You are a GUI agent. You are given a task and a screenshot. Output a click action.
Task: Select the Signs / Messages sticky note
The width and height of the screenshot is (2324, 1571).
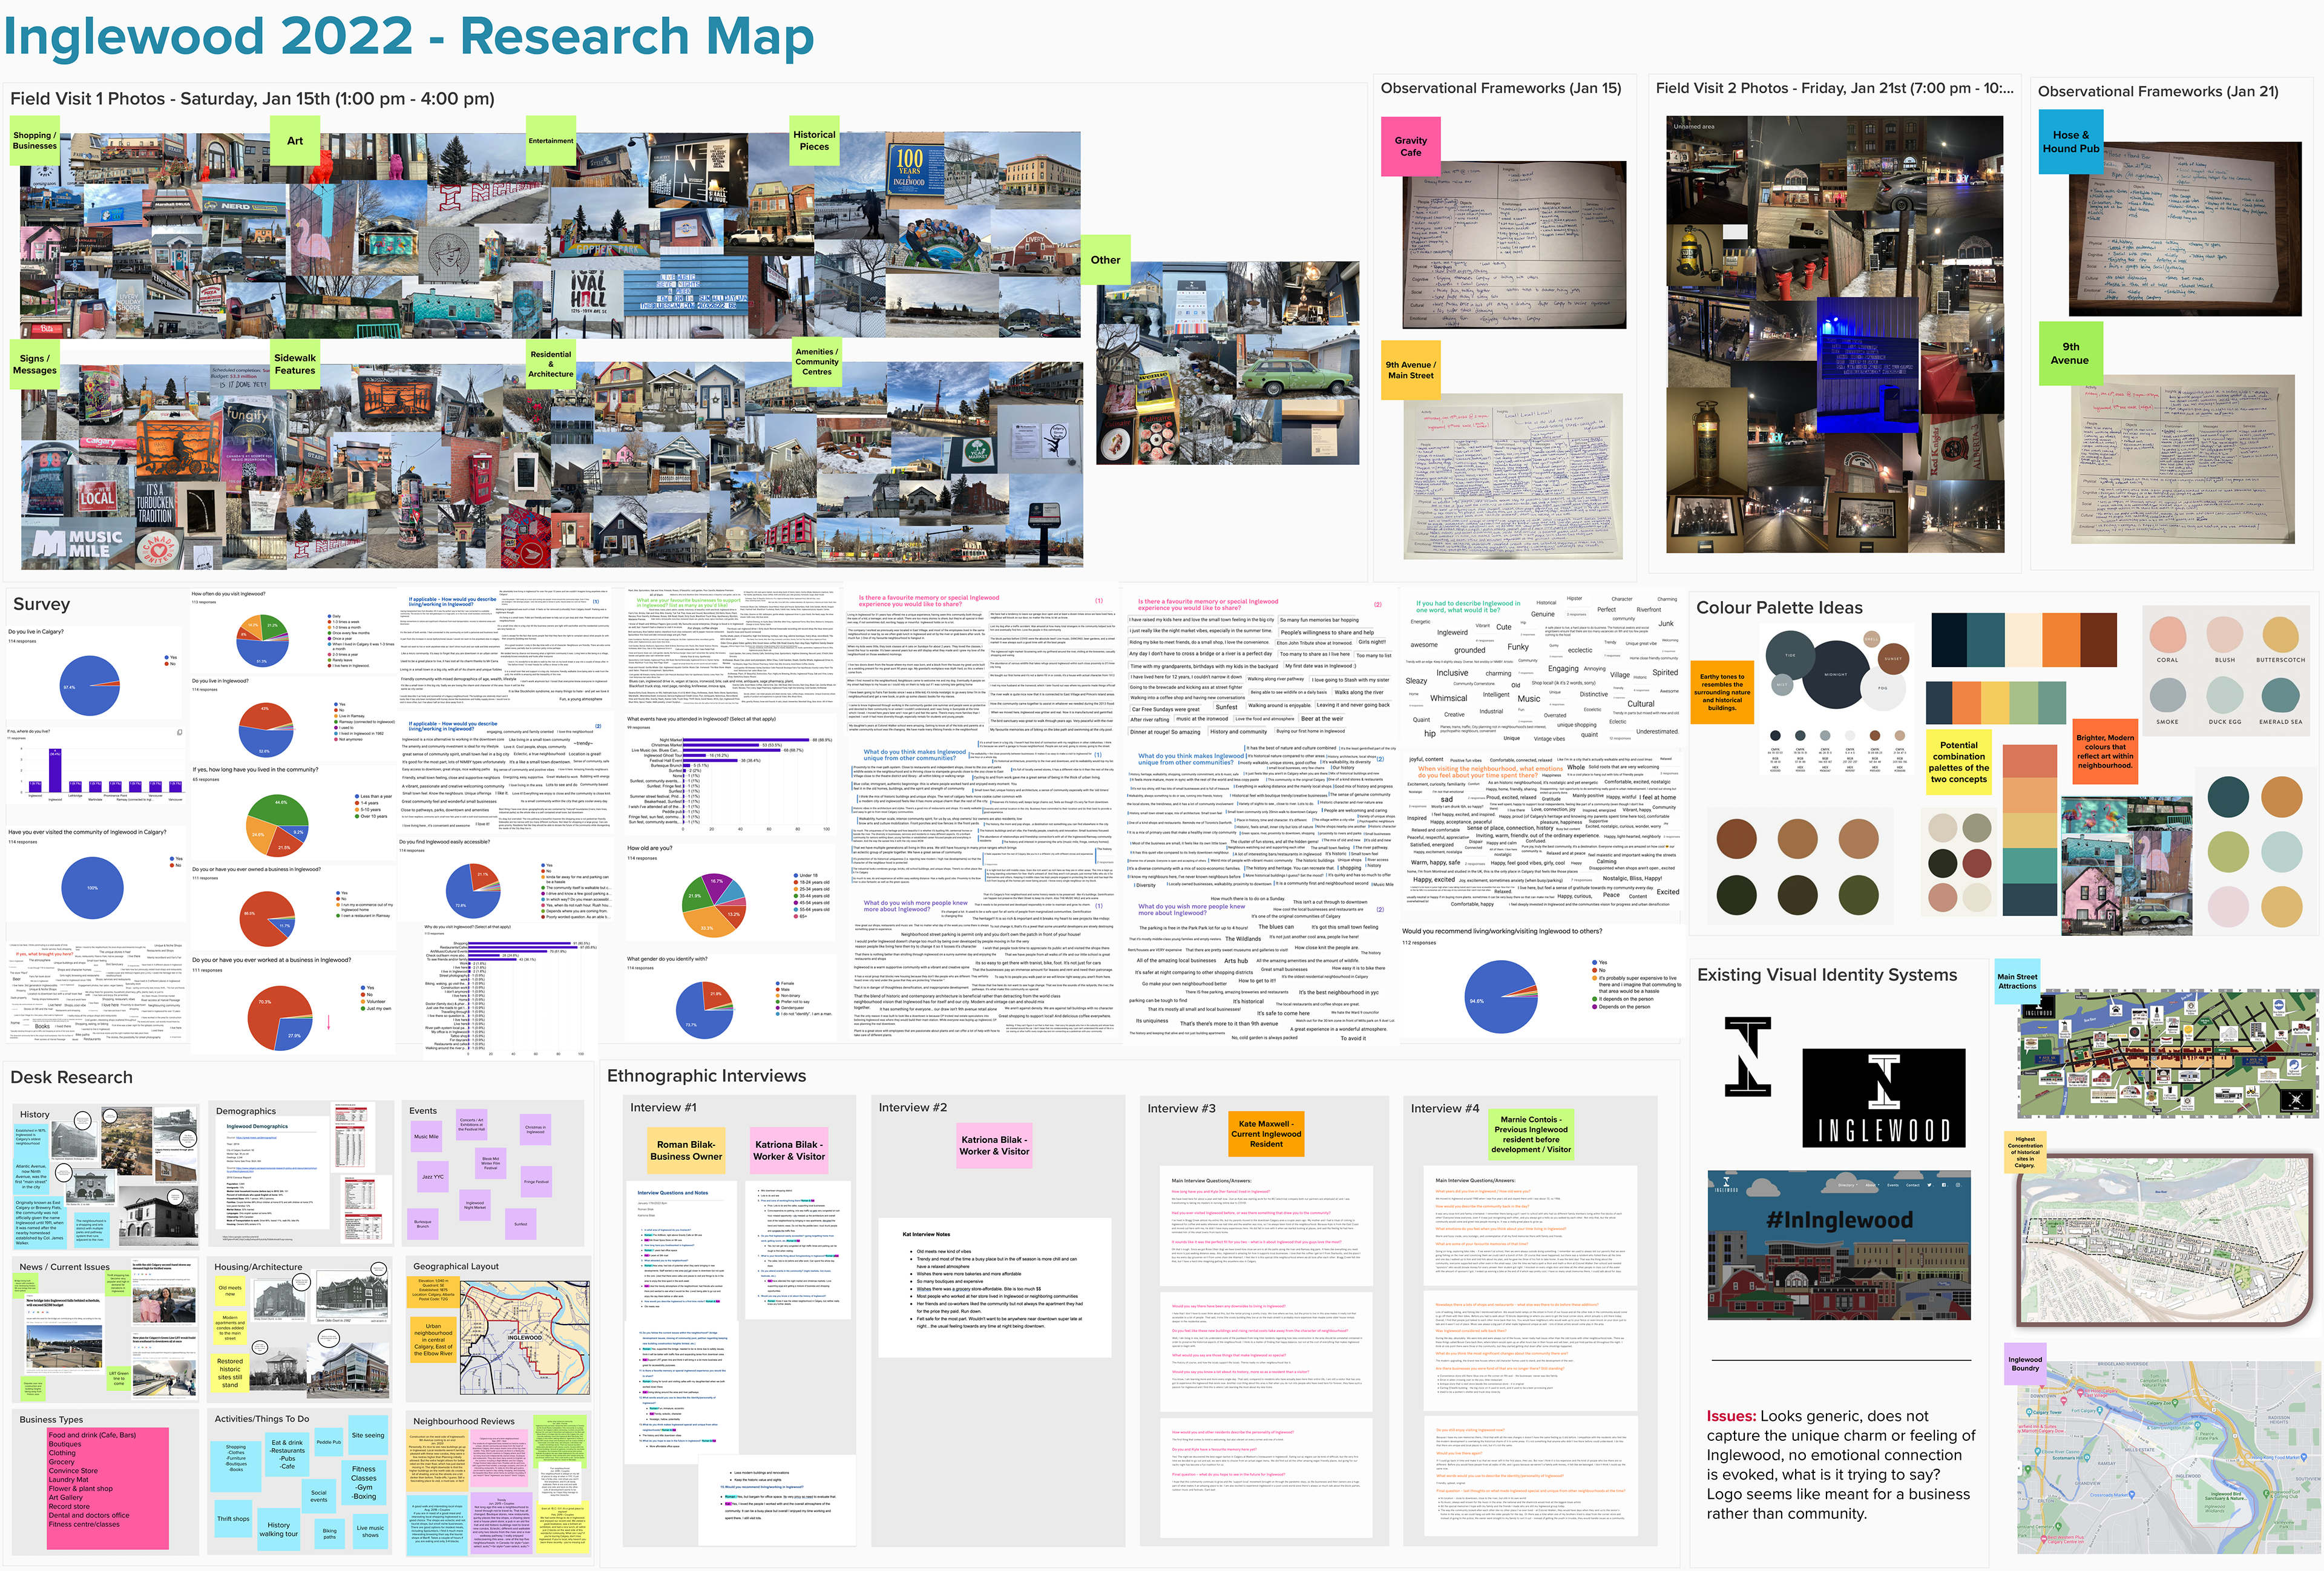point(35,364)
